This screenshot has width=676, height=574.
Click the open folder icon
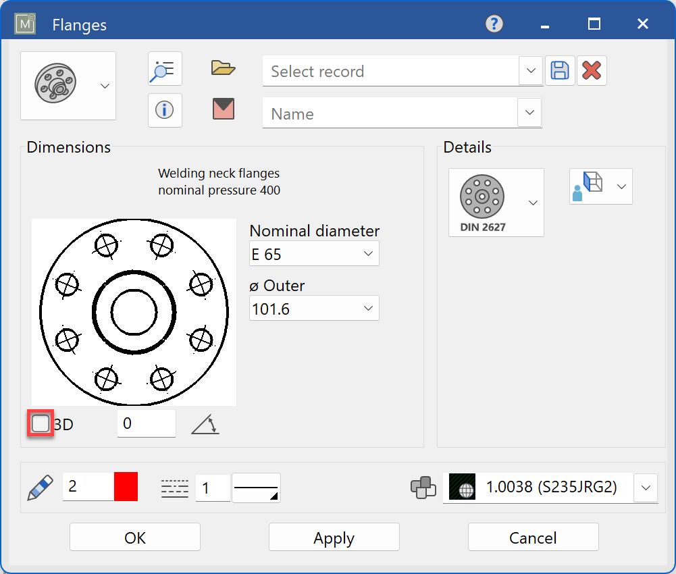tap(223, 68)
